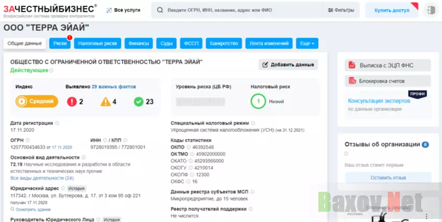Click info icon beside ОКТМО code
The height and width of the screenshot is (222, 442).
coord(192,154)
